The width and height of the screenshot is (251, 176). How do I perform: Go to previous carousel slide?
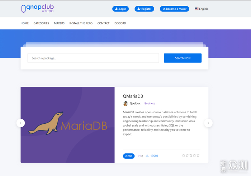coord(21,123)
